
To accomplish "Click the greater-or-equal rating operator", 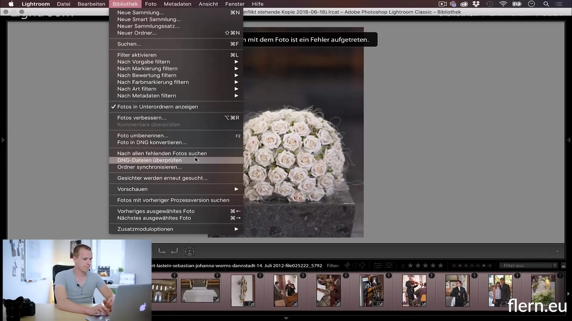I will pos(403,266).
